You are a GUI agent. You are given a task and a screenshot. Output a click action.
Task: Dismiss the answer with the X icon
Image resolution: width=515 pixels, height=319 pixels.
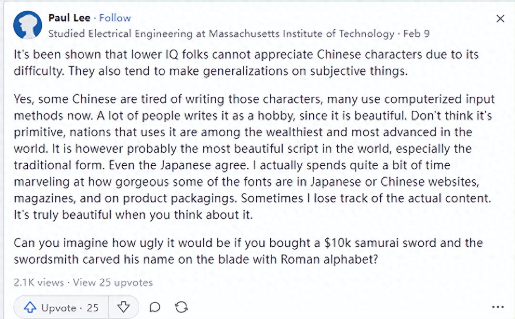[x=500, y=19]
